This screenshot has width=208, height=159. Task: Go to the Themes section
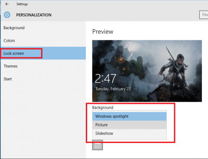[43, 66]
